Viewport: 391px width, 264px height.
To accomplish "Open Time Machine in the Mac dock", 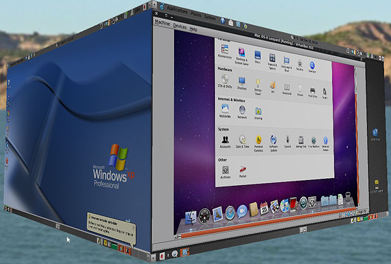I will (303, 203).
